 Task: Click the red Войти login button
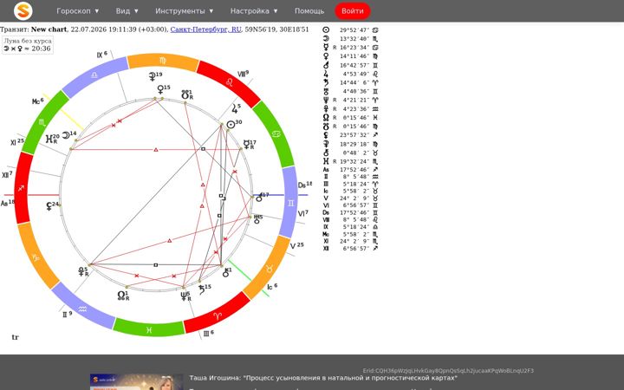pyautogui.click(x=353, y=10)
